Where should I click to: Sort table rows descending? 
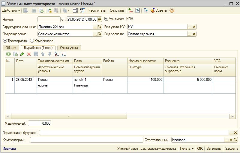(x=63, y=54)
